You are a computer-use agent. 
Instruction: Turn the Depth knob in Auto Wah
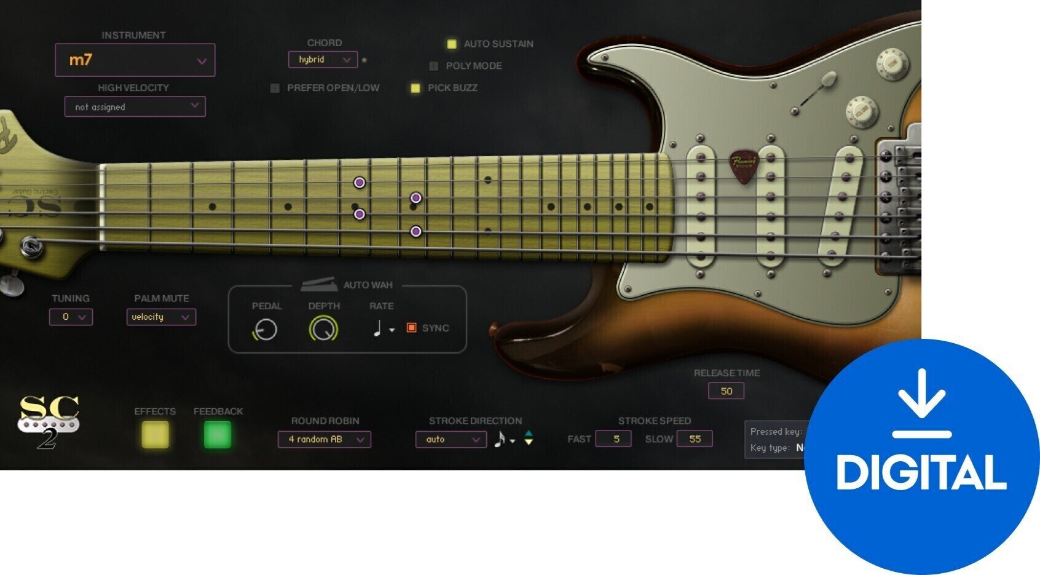(323, 328)
